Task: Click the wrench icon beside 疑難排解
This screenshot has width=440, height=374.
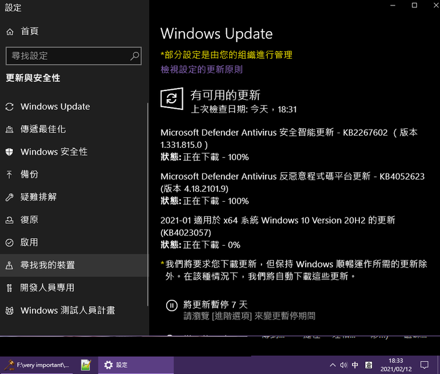Action: (10, 197)
